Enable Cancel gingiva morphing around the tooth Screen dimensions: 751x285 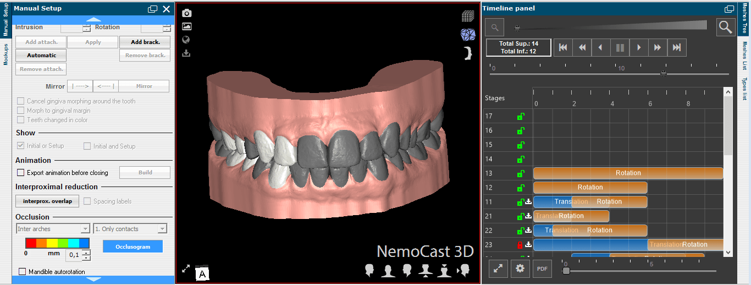21,101
